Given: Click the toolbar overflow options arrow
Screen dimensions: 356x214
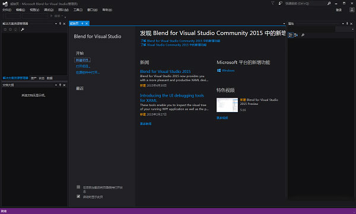Looking at the screenshot, I should click(x=65, y=17).
